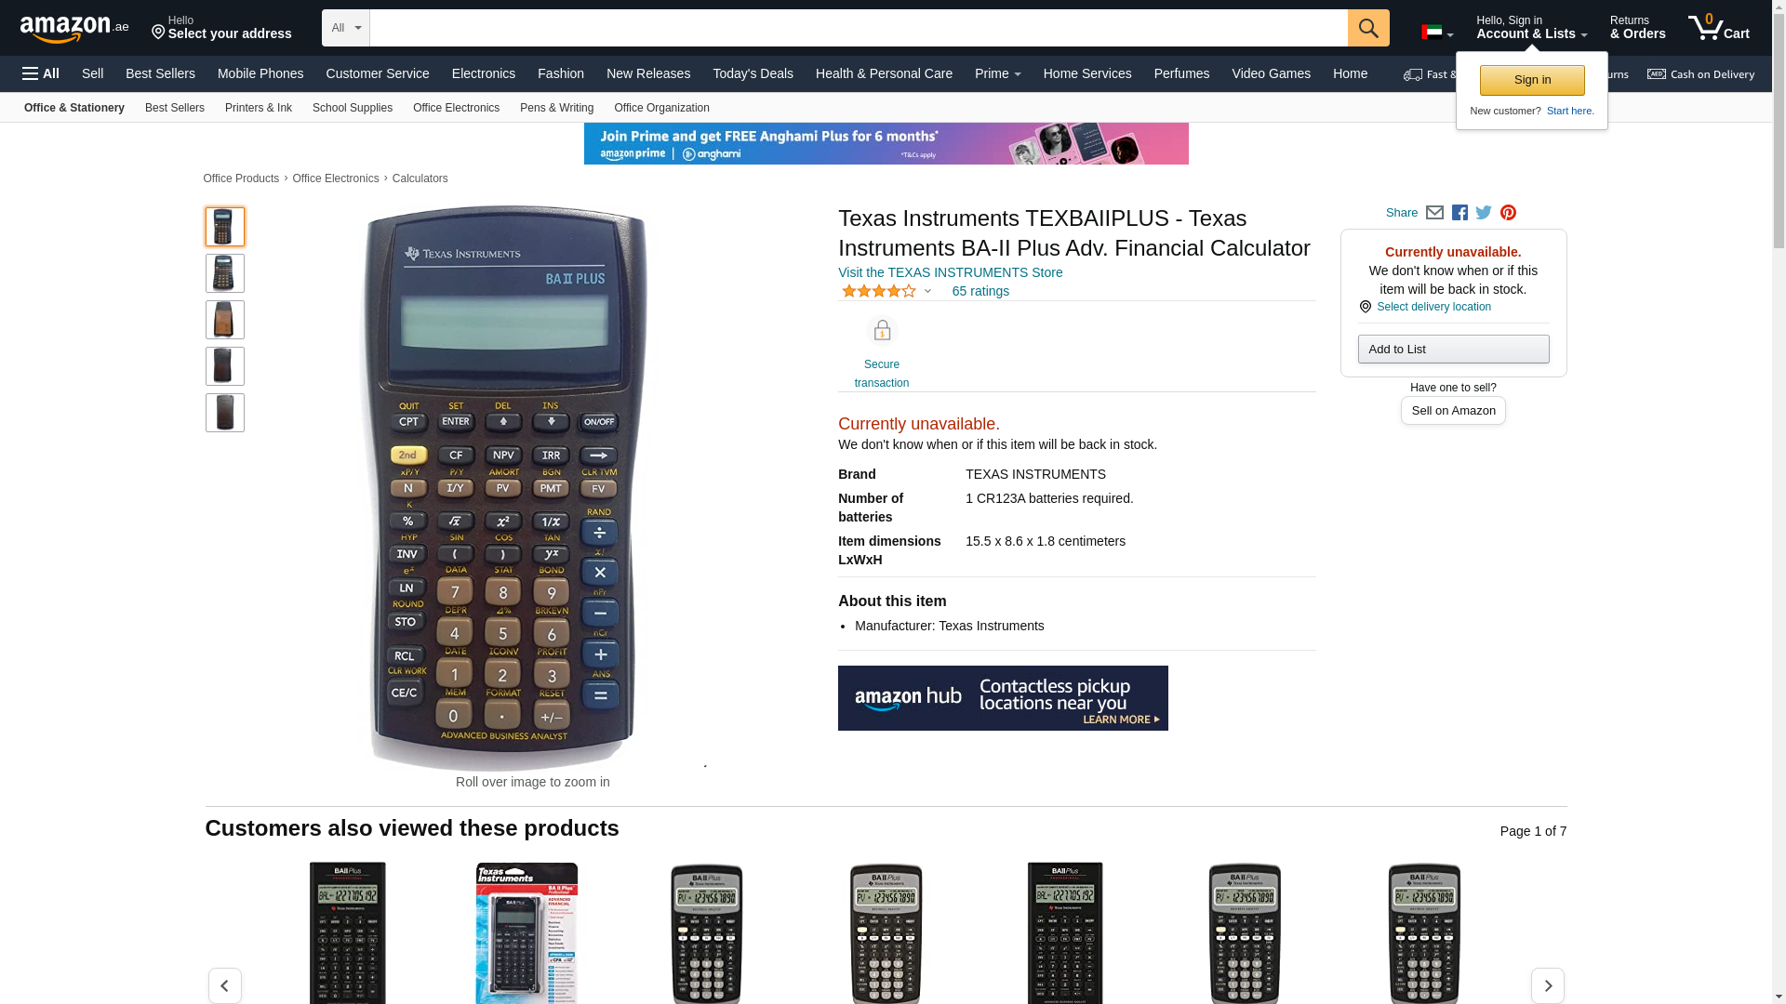Select Printers & Ink subcategory

click(x=259, y=108)
